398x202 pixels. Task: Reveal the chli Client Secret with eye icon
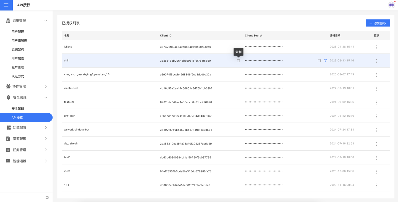coord(325,61)
